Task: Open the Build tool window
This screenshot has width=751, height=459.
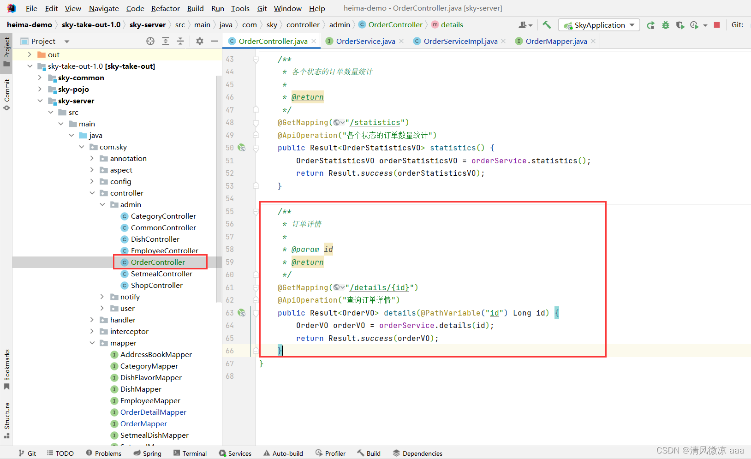Action: tap(369, 453)
